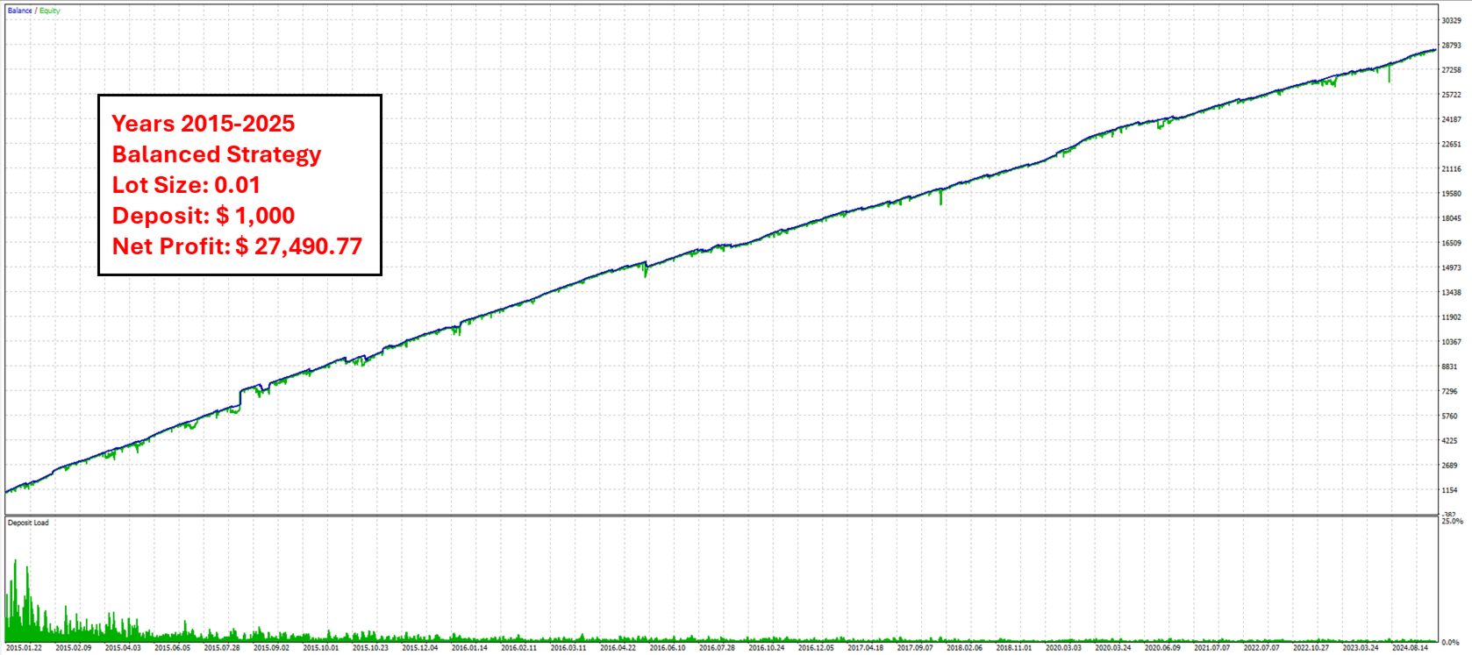The height and width of the screenshot is (655, 1472).
Task: Click the 7296 balance axis value
Action: (1450, 391)
